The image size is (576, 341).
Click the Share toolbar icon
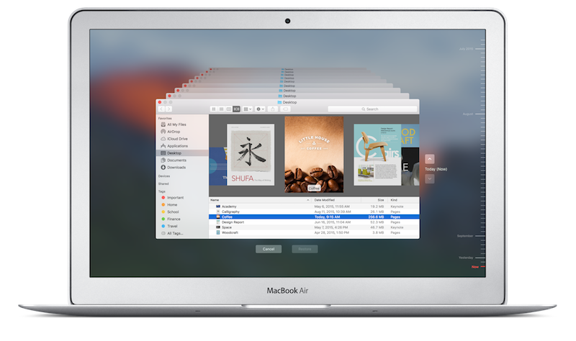[273, 109]
